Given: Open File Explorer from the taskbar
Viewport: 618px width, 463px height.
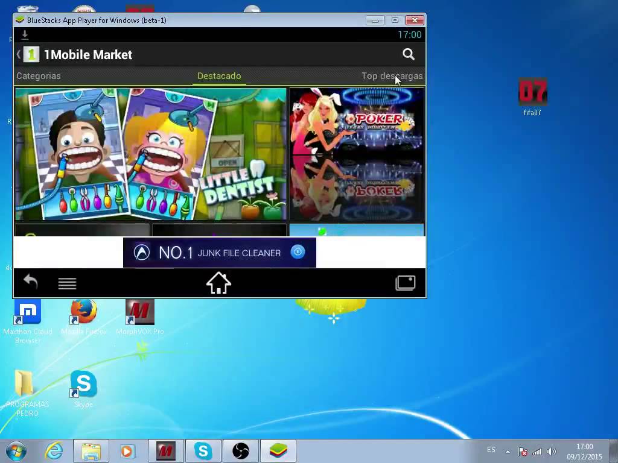Looking at the screenshot, I should (91, 451).
